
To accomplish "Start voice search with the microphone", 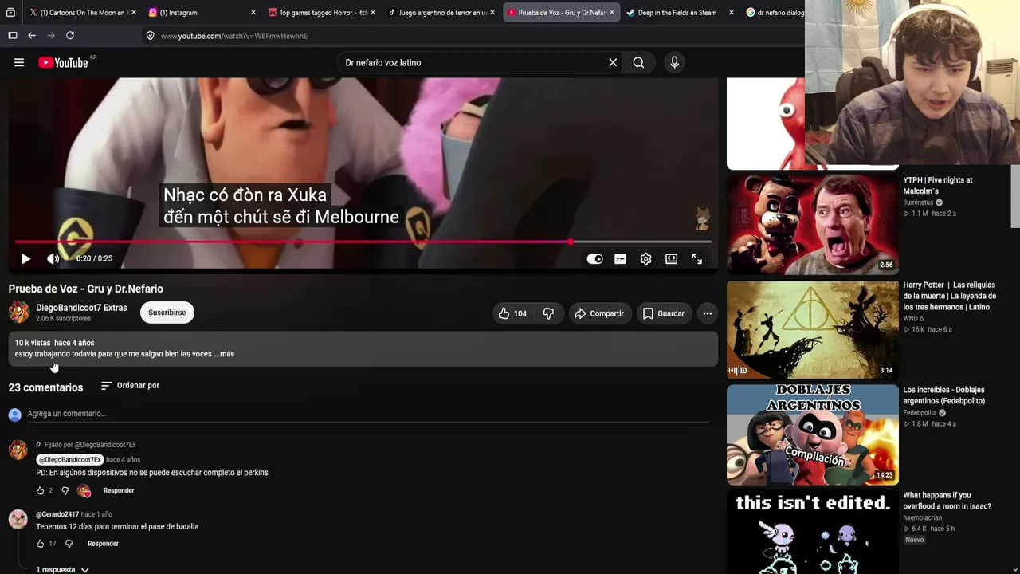I will 675,62.
